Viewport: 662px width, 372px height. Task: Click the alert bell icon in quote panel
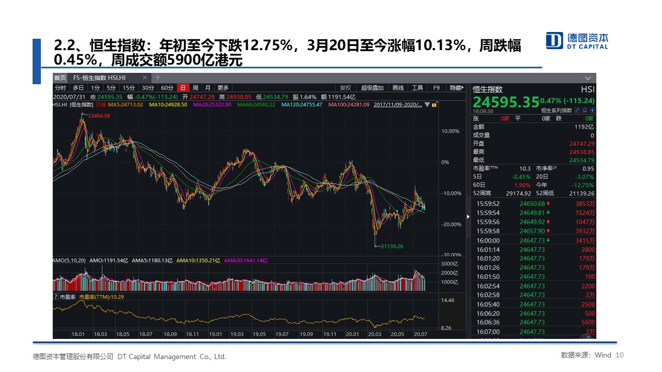click(585, 110)
